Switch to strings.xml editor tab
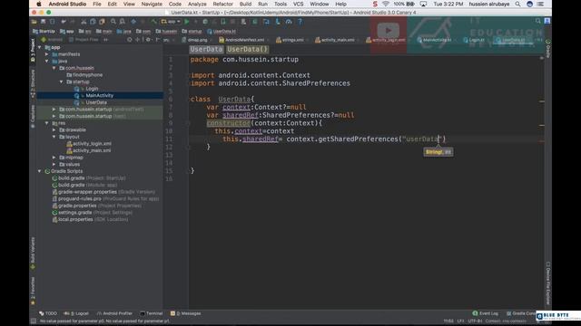Viewport: 581px width, 326px height. 290,40
